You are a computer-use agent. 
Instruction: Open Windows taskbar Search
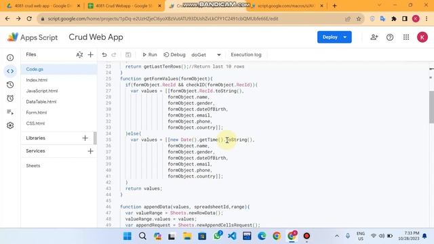tap(142, 236)
